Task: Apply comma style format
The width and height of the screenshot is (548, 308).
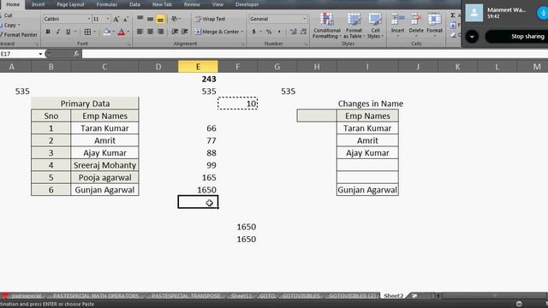Action: pyautogui.click(x=279, y=32)
